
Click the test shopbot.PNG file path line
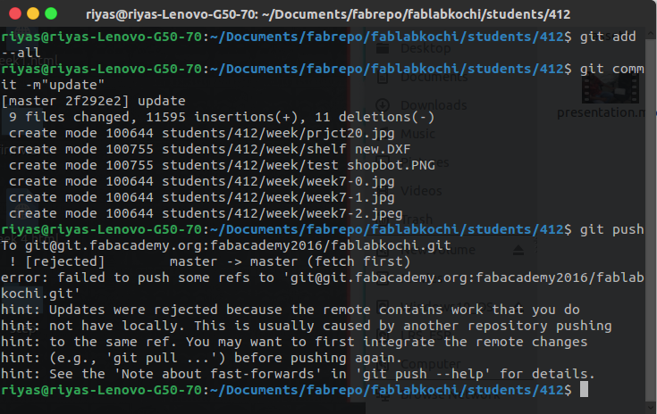tap(222, 165)
